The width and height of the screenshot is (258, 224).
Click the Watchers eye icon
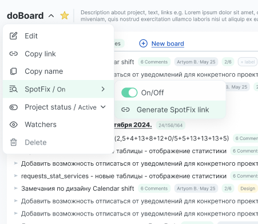(13, 125)
